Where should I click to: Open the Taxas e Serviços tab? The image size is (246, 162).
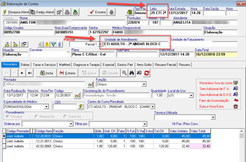tap(44, 65)
